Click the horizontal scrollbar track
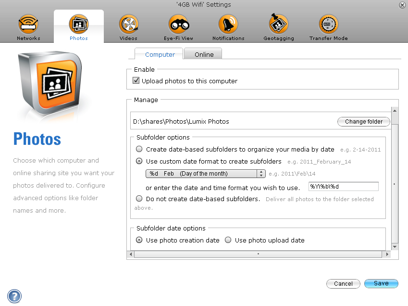 tap(258, 254)
